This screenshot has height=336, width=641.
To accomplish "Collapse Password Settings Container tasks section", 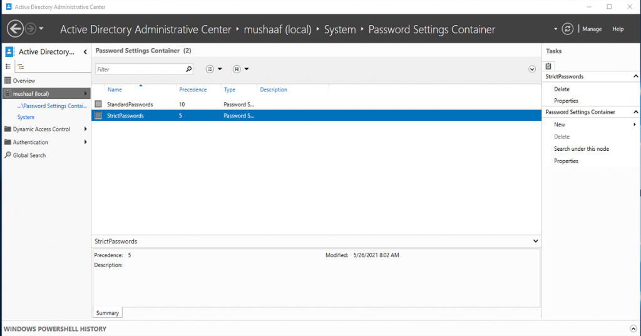I will (x=636, y=112).
